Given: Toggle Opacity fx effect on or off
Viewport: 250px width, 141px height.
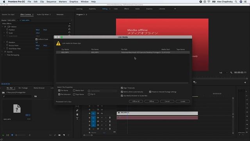Looking at the screenshot, I should pos(5,52).
